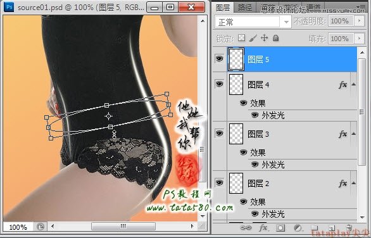This screenshot has width=371, height=238.
Task: Click the horizontal canvas scrollbar thumb
Action: pos(123,226)
